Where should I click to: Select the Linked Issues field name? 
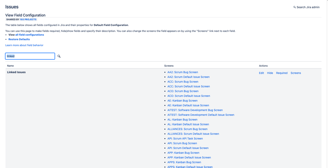pos(16,72)
